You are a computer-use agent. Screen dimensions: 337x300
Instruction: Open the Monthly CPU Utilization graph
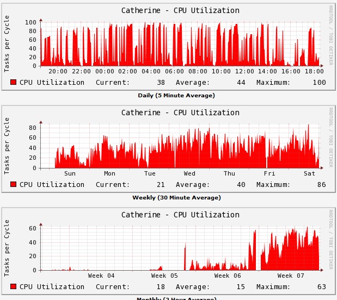tap(168, 251)
